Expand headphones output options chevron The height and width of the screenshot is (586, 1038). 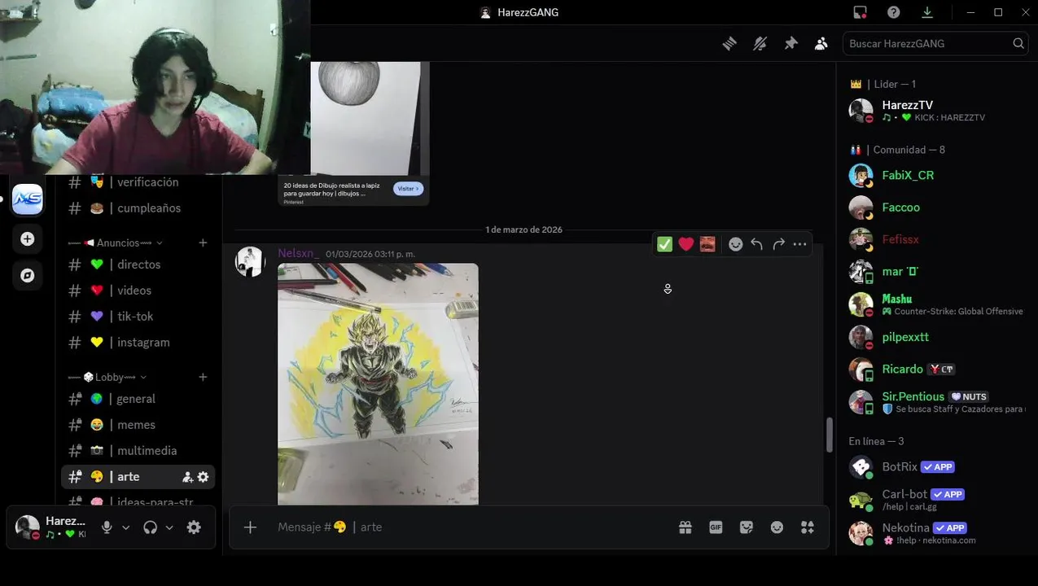coord(169,527)
